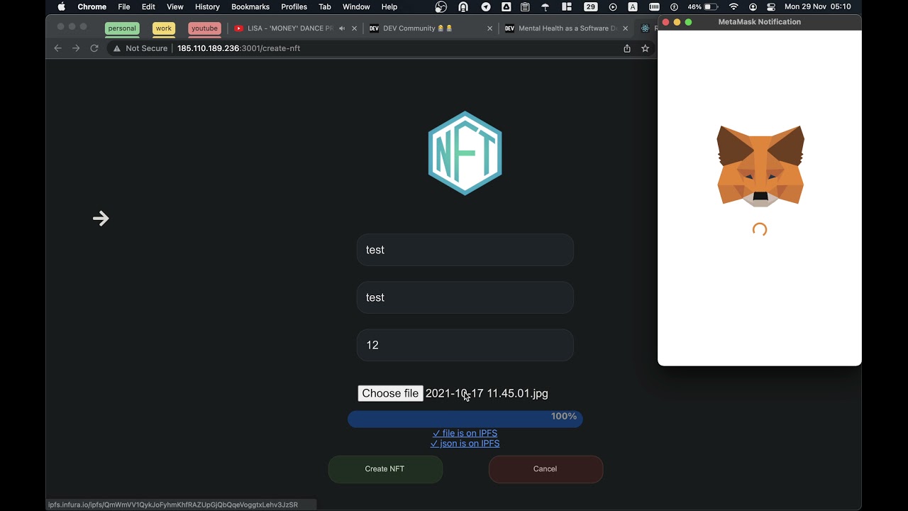Open the input source A icon
This screenshot has width=908, height=511.
tap(633, 7)
